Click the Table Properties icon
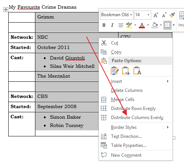Image resolution: width=184 pixels, height=162 pixels. click(x=104, y=145)
